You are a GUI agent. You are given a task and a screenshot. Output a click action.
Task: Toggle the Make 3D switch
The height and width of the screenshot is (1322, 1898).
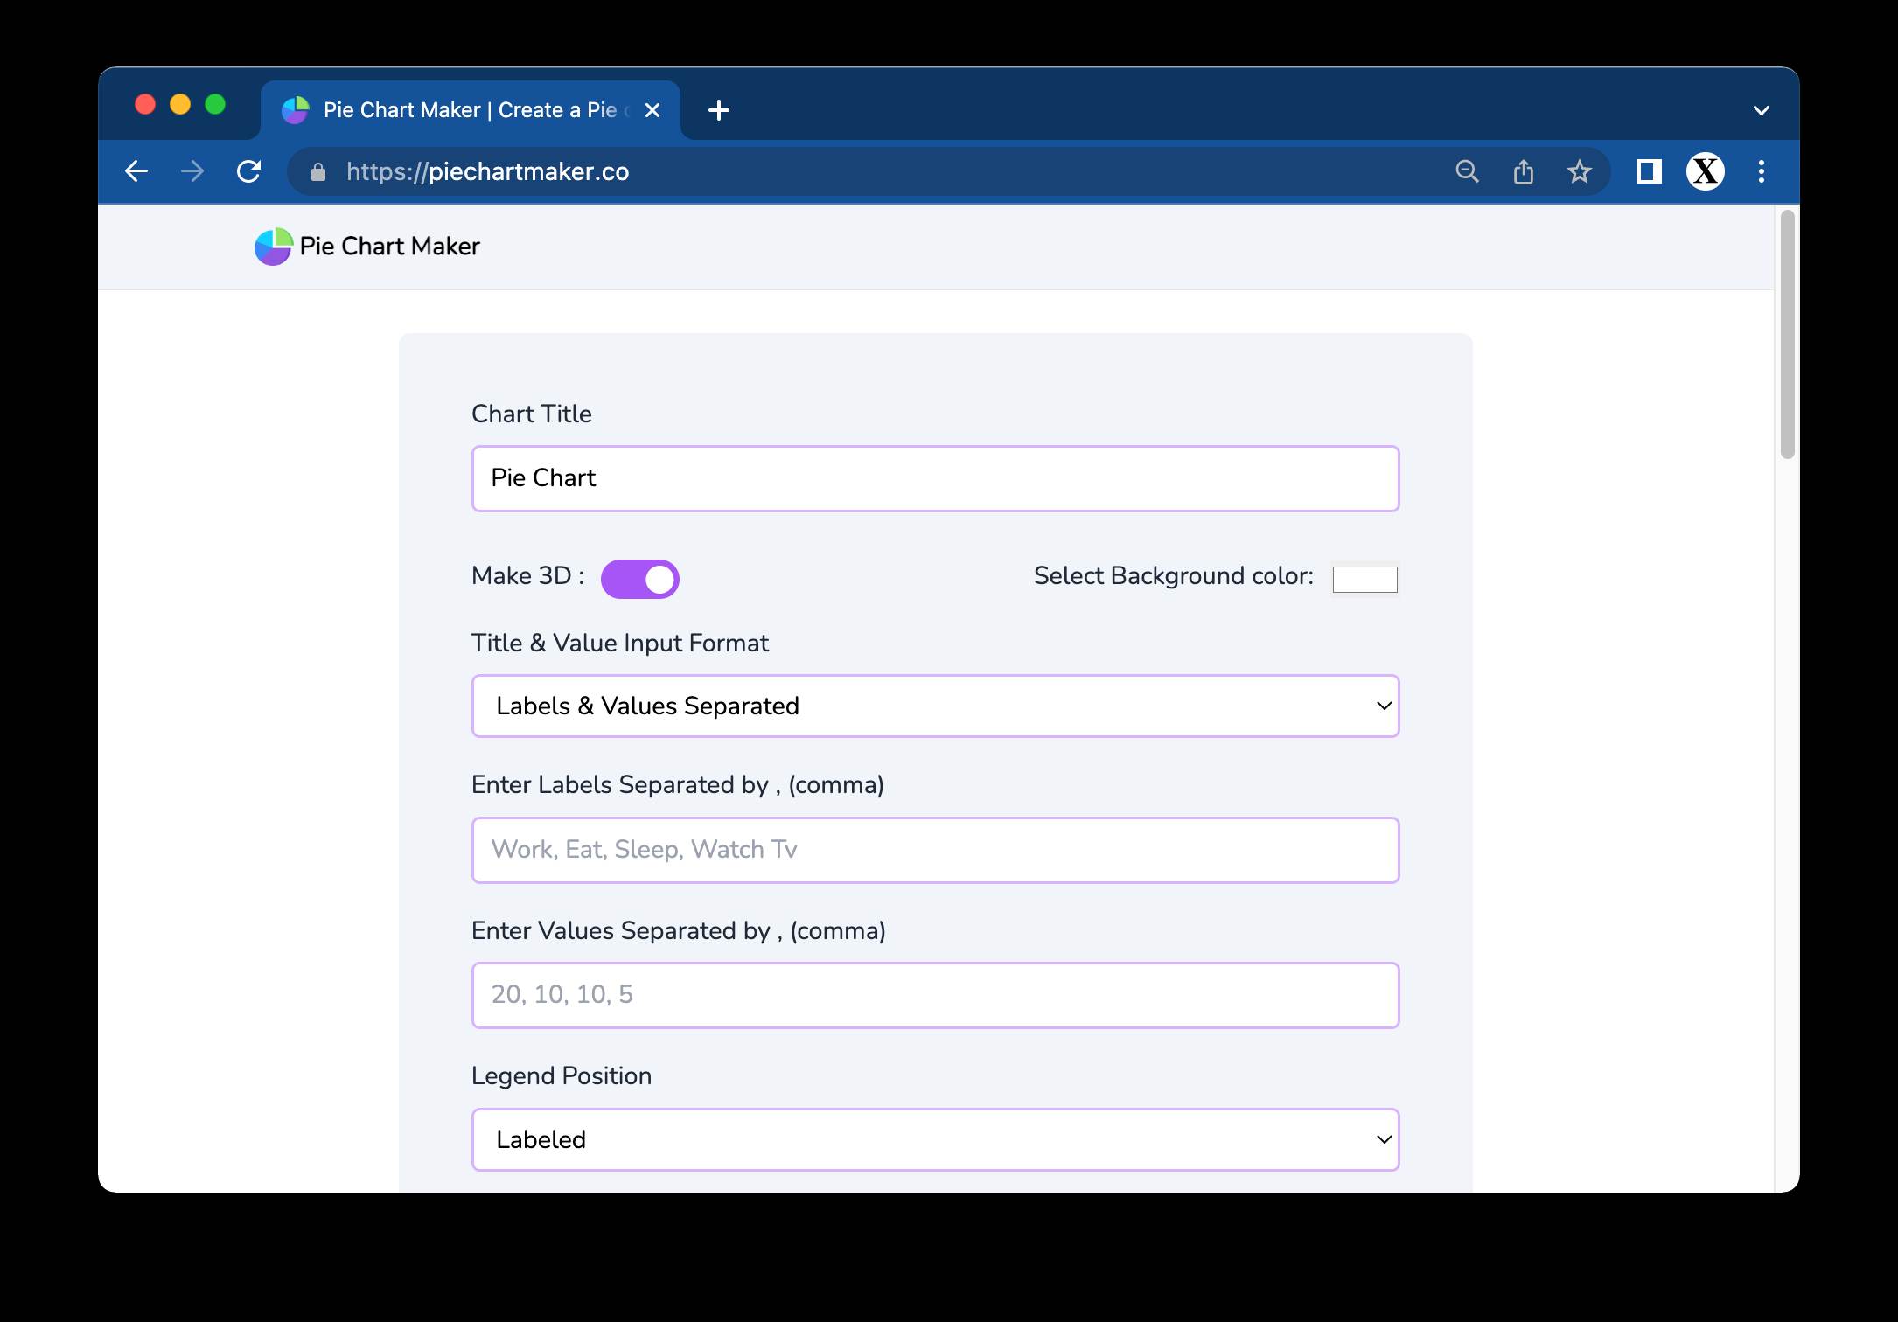tap(639, 579)
